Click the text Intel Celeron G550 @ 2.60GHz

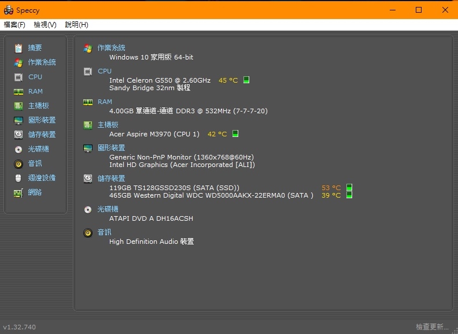coord(160,80)
